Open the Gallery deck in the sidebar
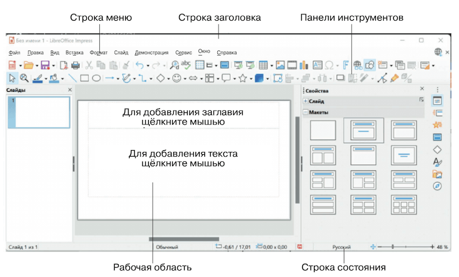This screenshot has width=459, height=277. 437,174
